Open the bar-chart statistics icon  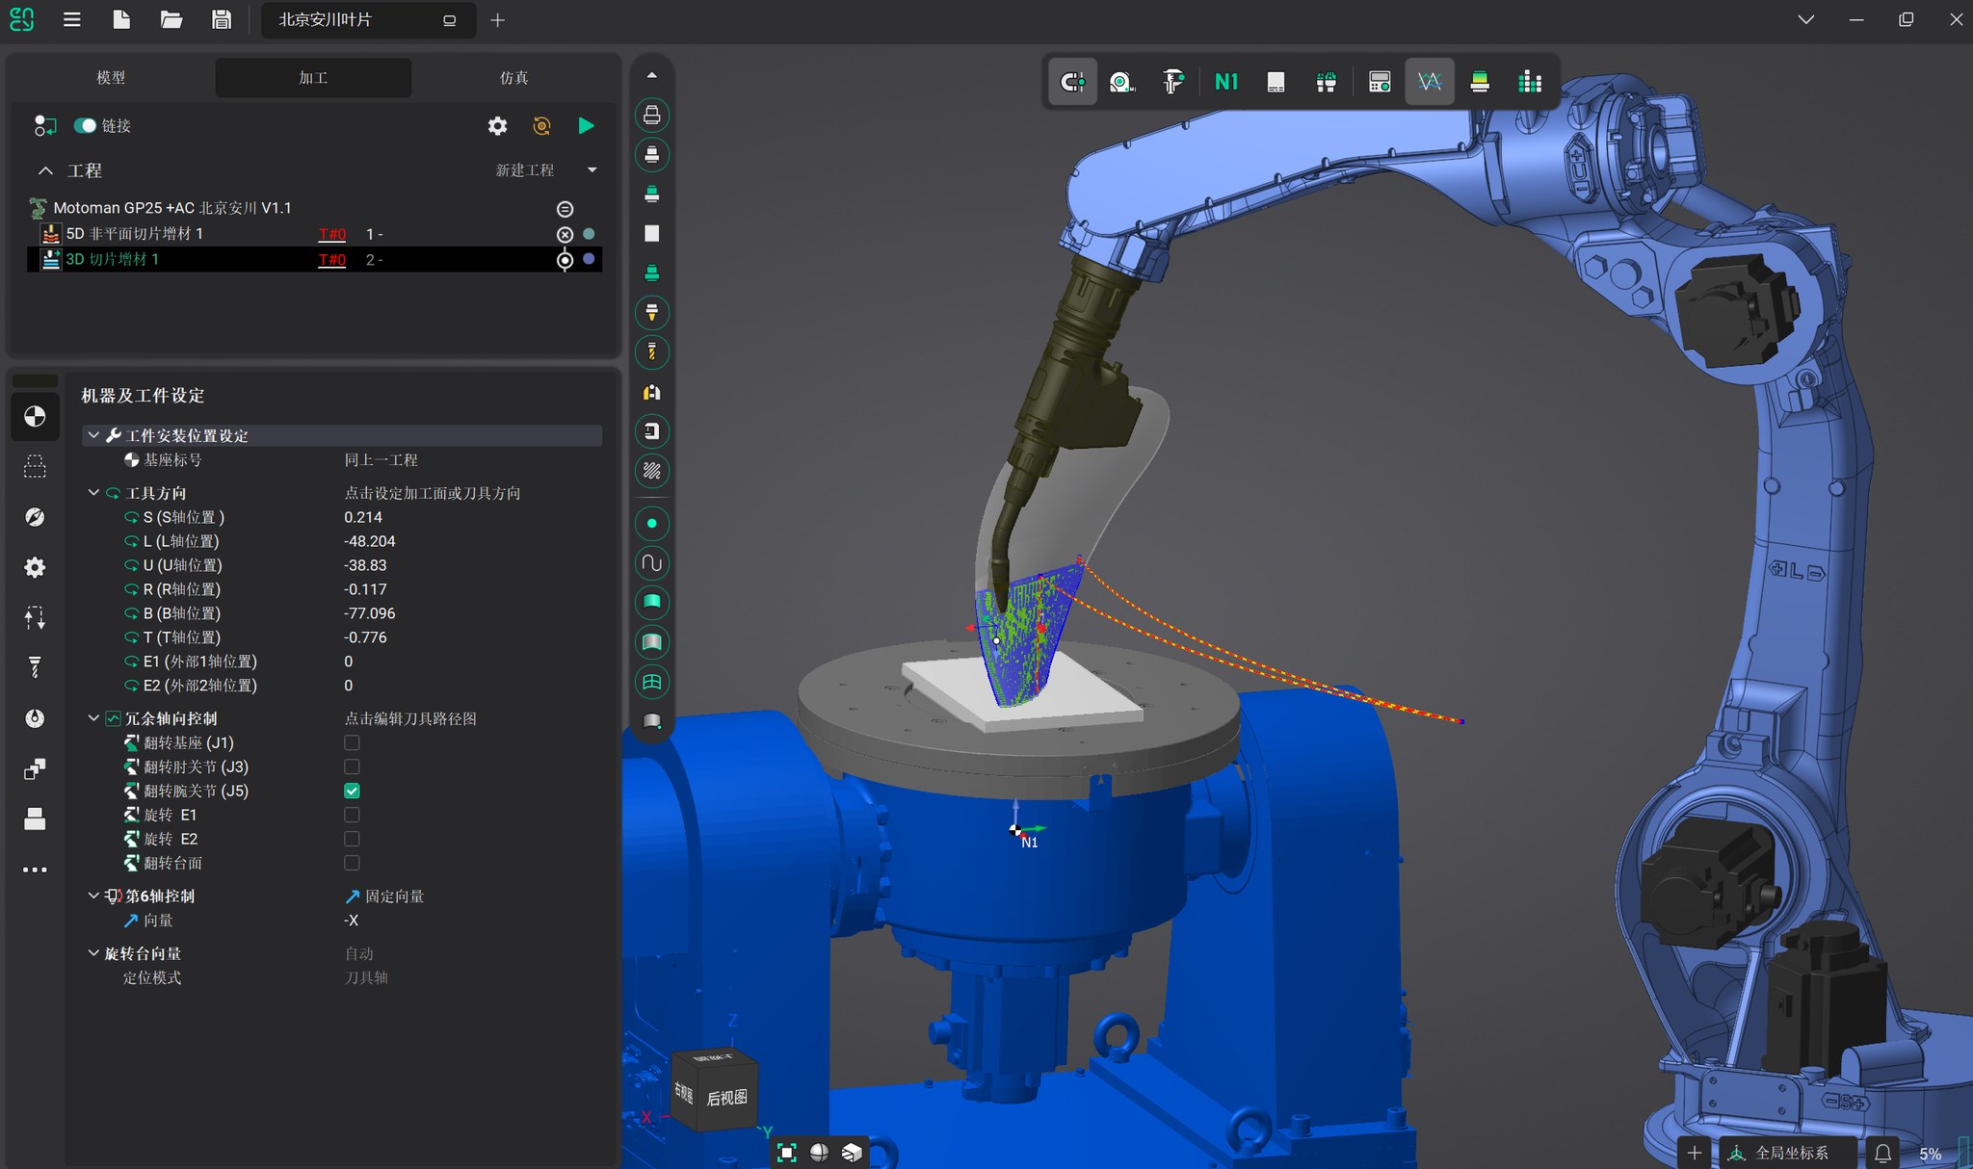coord(1530,82)
